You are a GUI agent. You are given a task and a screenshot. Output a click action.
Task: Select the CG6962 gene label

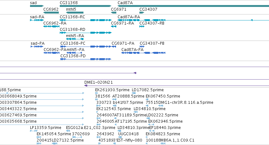(x=51, y=9)
